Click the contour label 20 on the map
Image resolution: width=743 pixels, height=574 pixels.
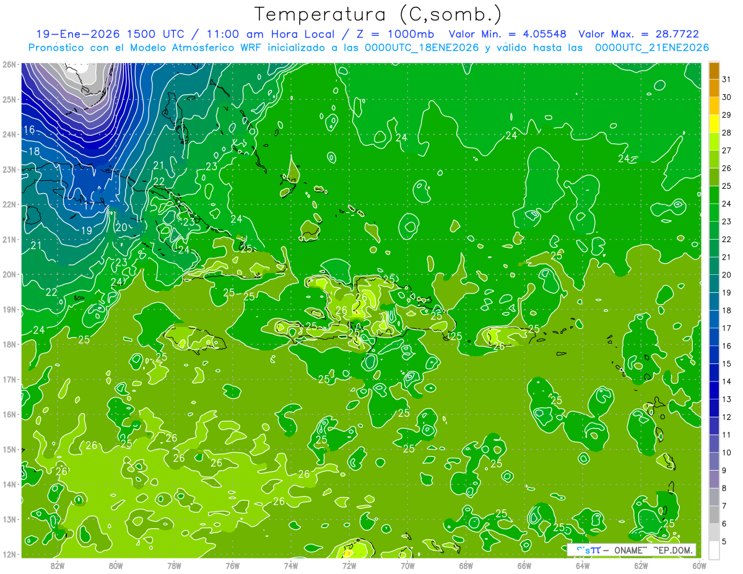point(121,227)
